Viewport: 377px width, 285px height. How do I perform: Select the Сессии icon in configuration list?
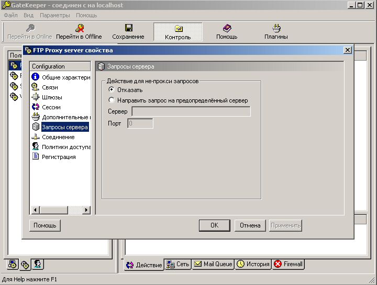(36, 107)
